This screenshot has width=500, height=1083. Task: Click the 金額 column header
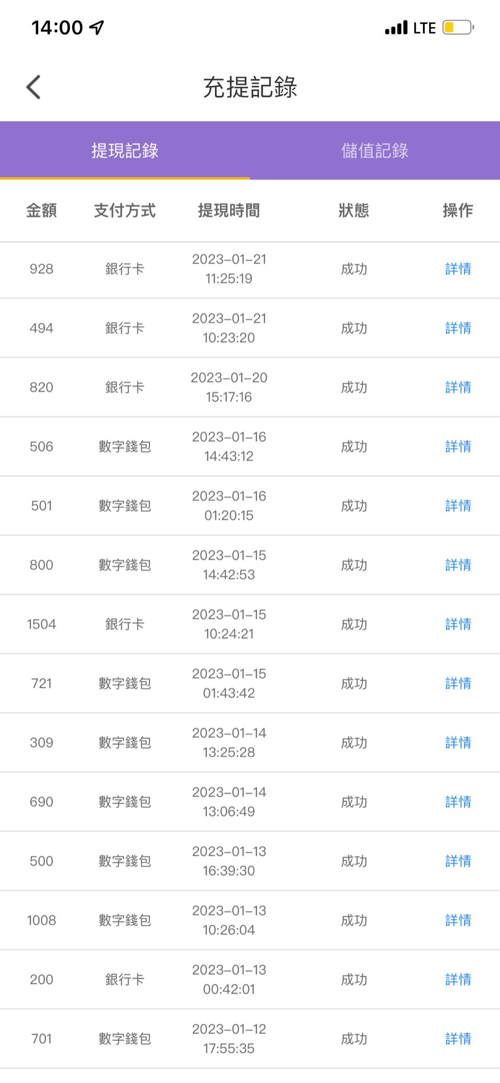pos(41,211)
